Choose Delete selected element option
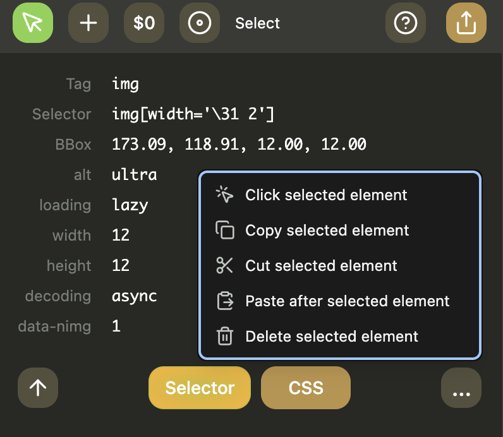The width and height of the screenshot is (503, 437). point(332,337)
